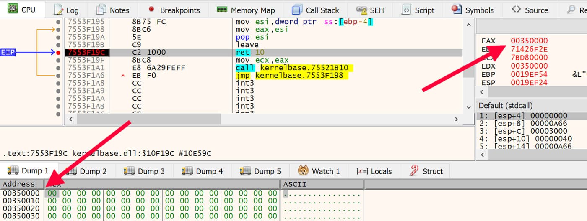Image resolution: width=587 pixels, height=221 pixels.
Task: Open the Dump 5 tab
Action: (260, 171)
